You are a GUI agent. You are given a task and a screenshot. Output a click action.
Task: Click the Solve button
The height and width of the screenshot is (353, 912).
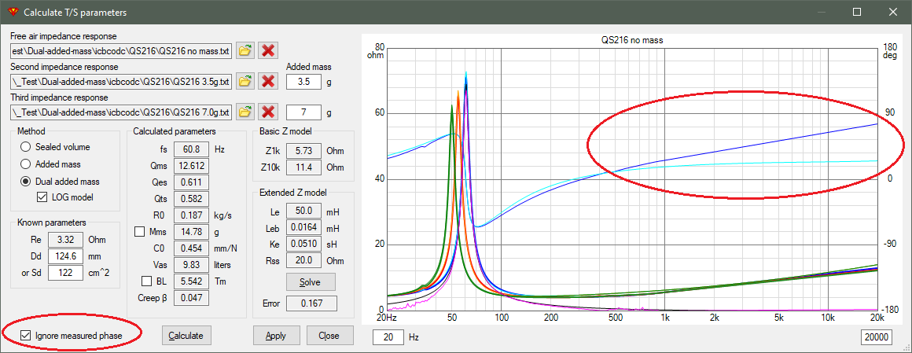(x=311, y=282)
